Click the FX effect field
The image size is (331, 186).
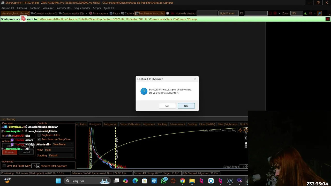point(256,13)
